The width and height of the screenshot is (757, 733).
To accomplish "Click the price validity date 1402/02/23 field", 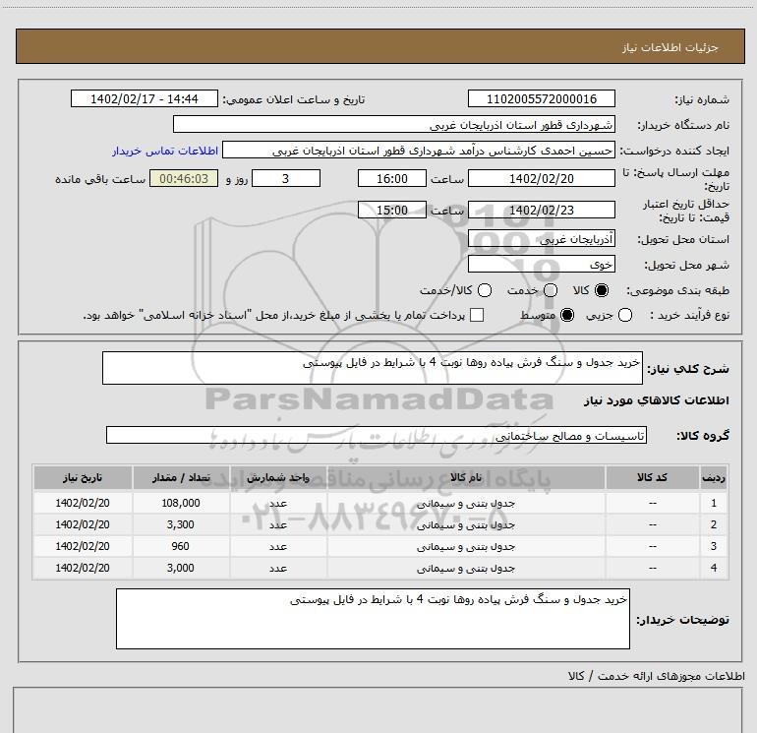I will 541,211.
